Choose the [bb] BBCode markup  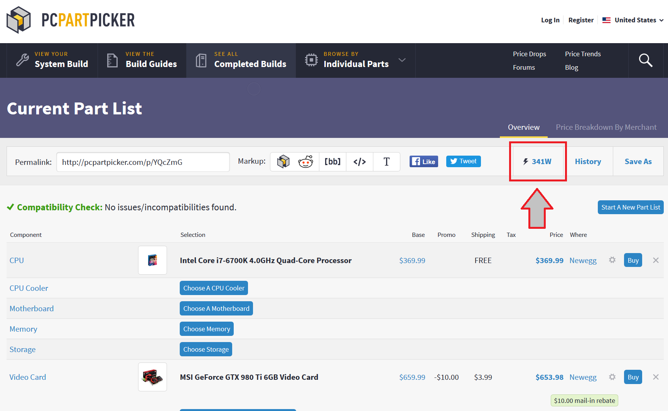coord(332,162)
